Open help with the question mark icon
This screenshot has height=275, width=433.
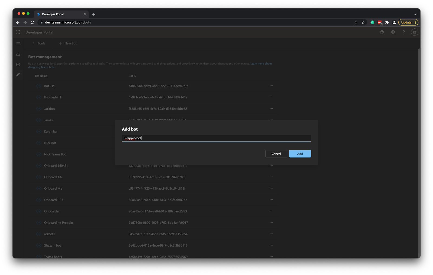pyautogui.click(x=404, y=32)
